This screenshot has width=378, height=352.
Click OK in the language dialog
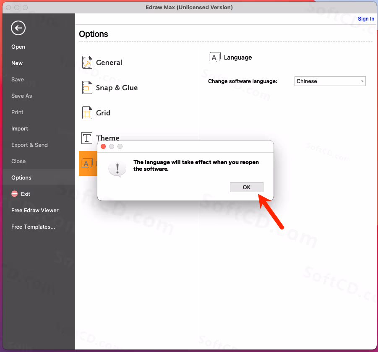coord(246,187)
